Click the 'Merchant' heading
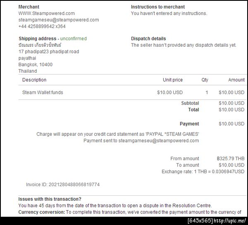Screen dimensions: 248x225 [x=29, y=7]
